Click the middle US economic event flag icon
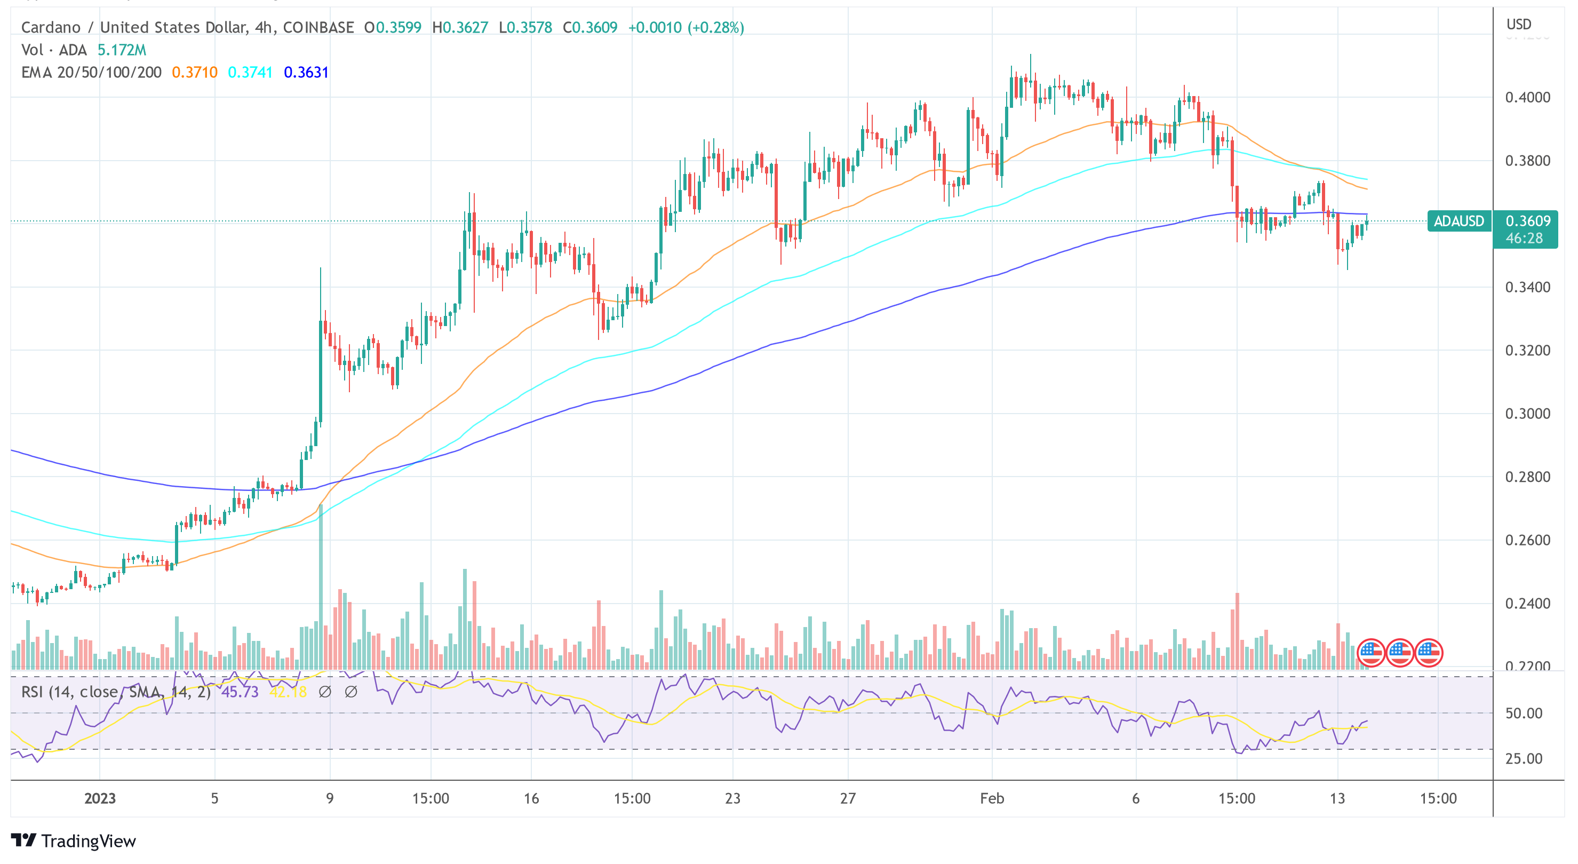This screenshot has width=1578, height=864. tap(1400, 653)
